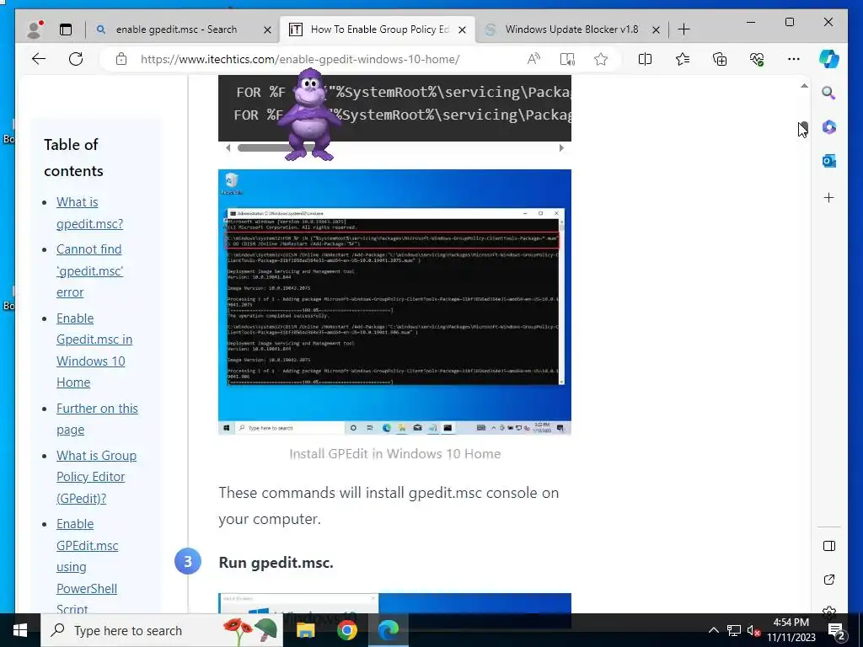Open File Explorer from taskbar

(305, 630)
